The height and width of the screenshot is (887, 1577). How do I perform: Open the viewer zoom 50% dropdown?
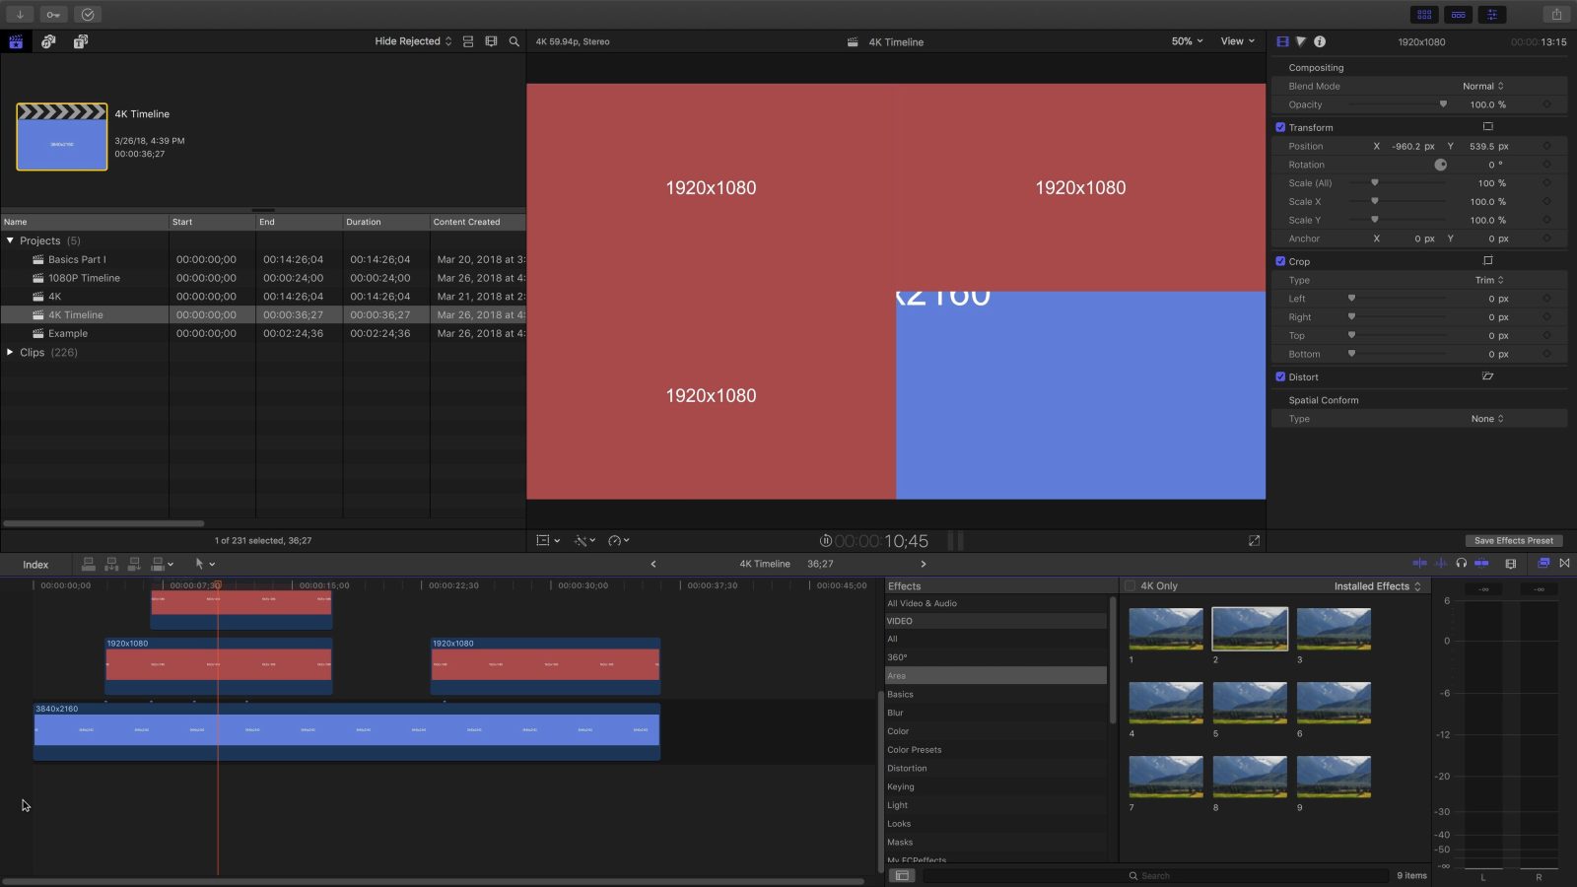(1187, 41)
